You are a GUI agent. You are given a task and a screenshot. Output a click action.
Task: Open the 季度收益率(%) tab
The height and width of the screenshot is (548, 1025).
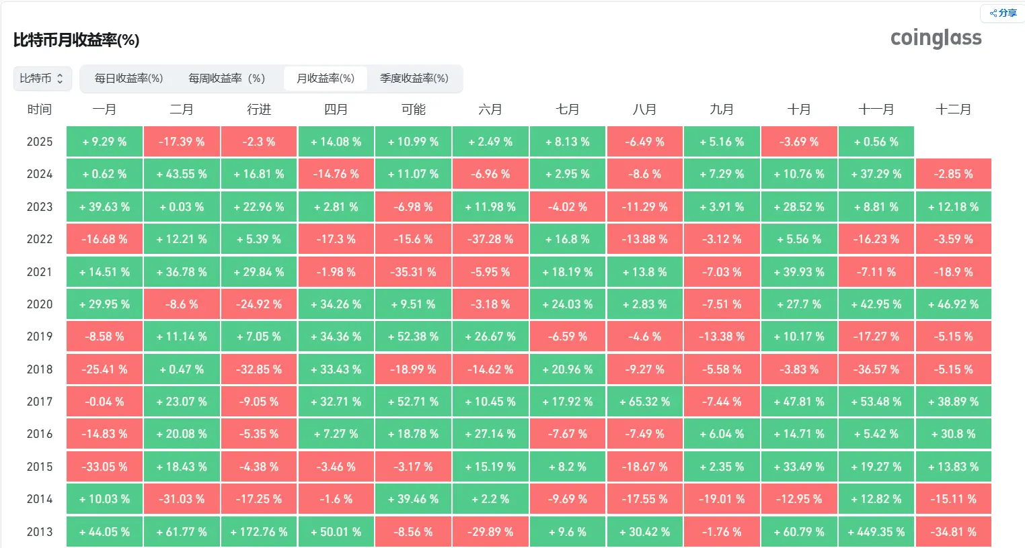414,79
